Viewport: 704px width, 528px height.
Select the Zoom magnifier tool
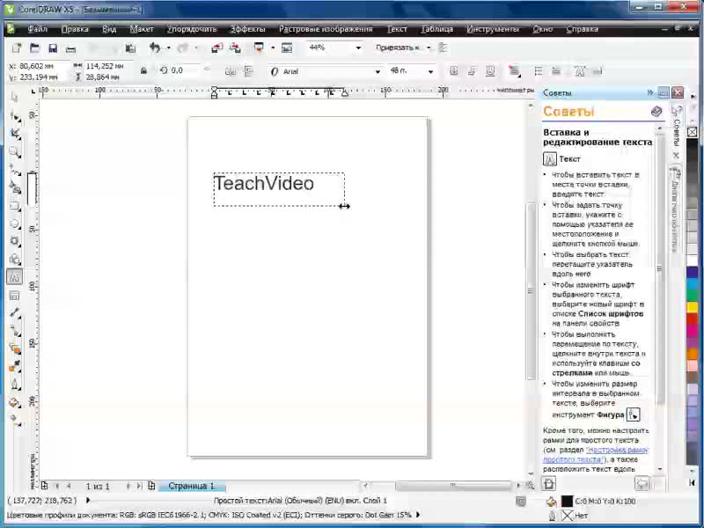15,151
